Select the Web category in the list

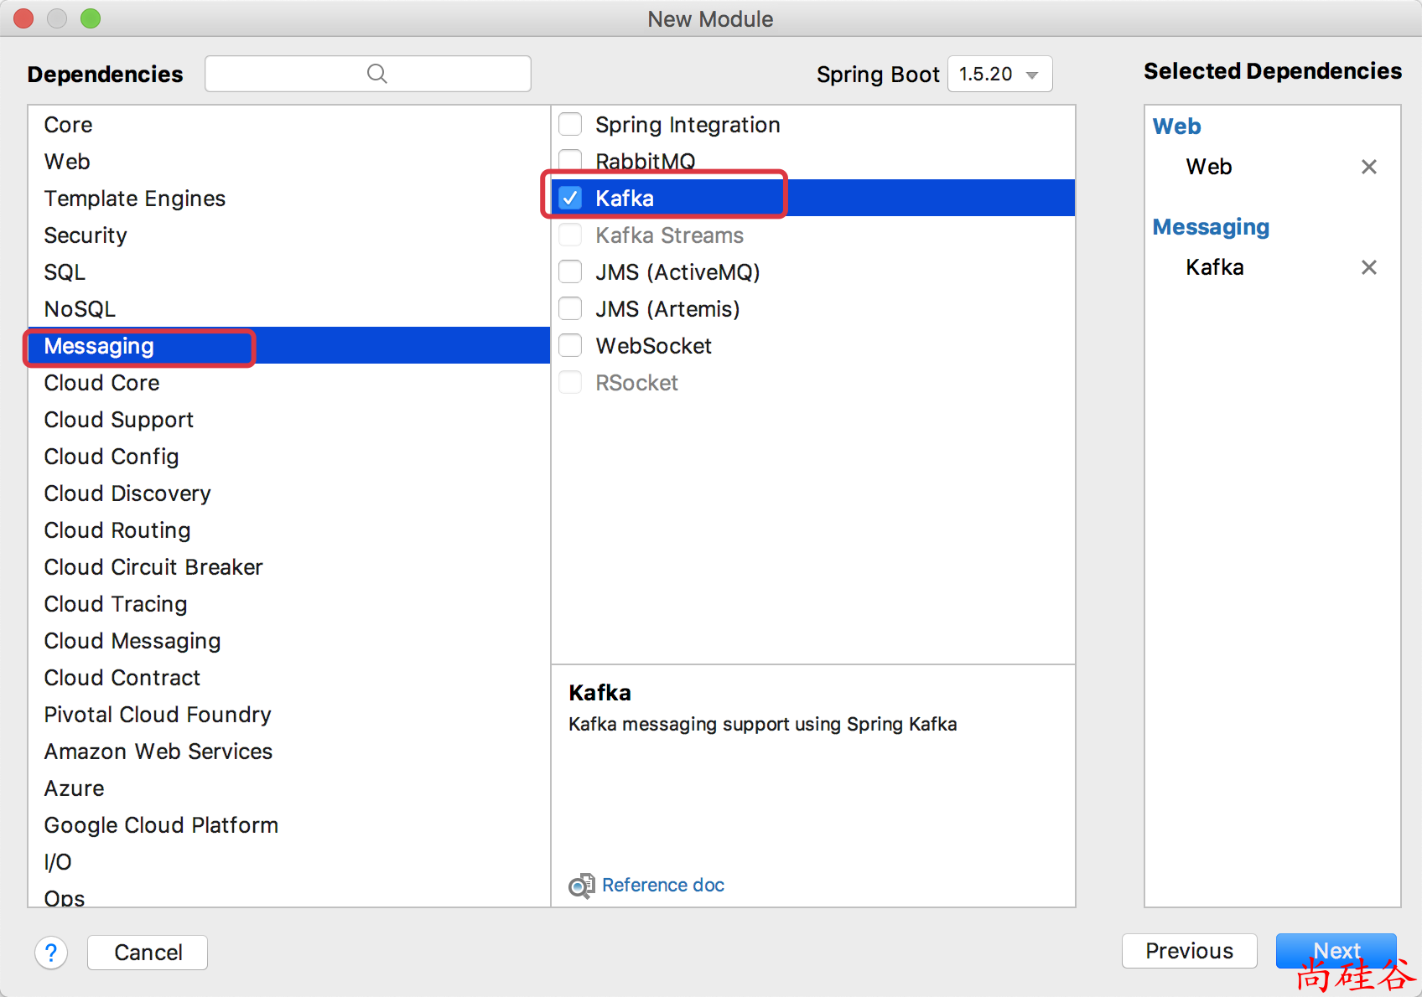(x=288, y=162)
